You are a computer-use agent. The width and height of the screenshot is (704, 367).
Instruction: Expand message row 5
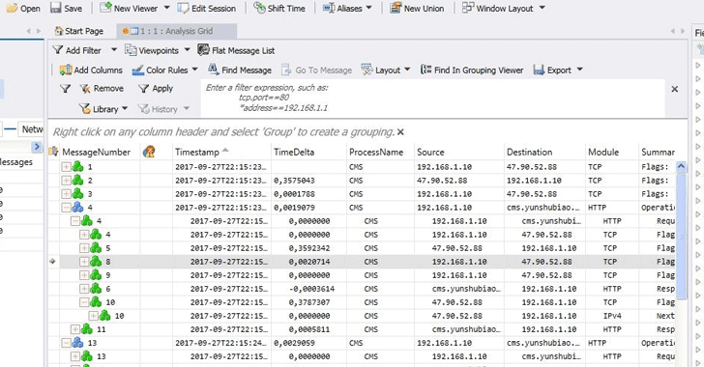point(84,248)
